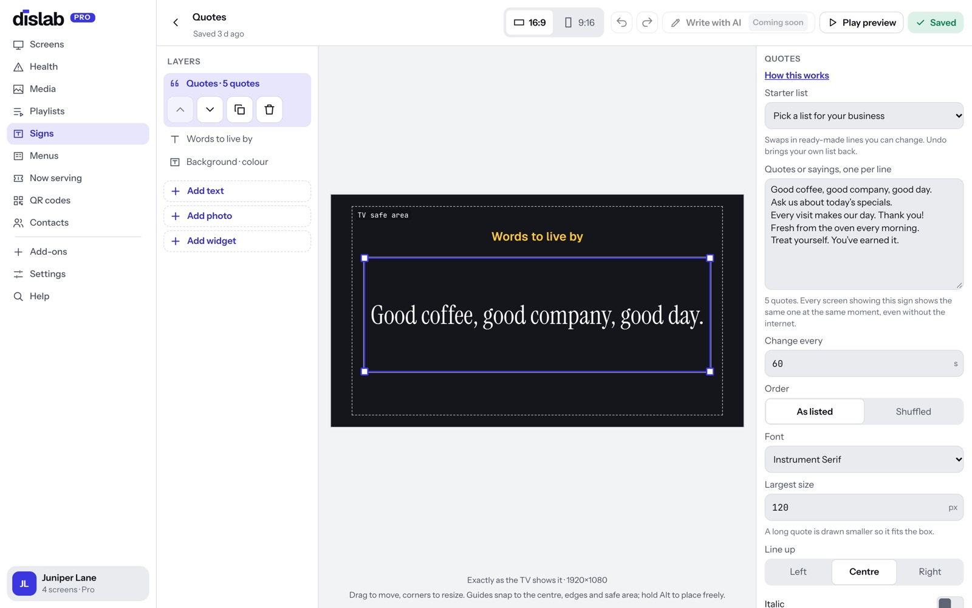Move Quotes layer down with chevron

click(210, 109)
